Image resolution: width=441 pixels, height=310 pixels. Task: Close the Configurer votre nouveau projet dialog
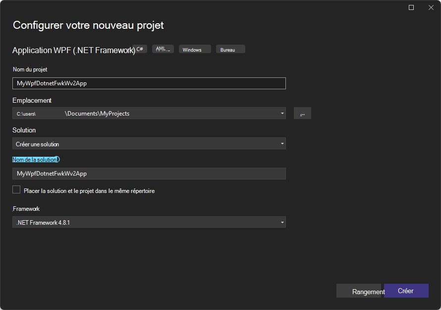pyautogui.click(x=431, y=7)
